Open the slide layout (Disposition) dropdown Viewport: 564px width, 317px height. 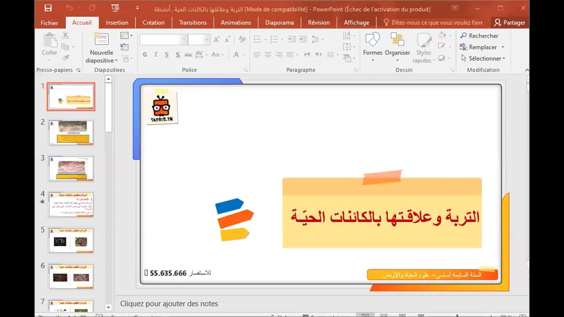coord(126,36)
